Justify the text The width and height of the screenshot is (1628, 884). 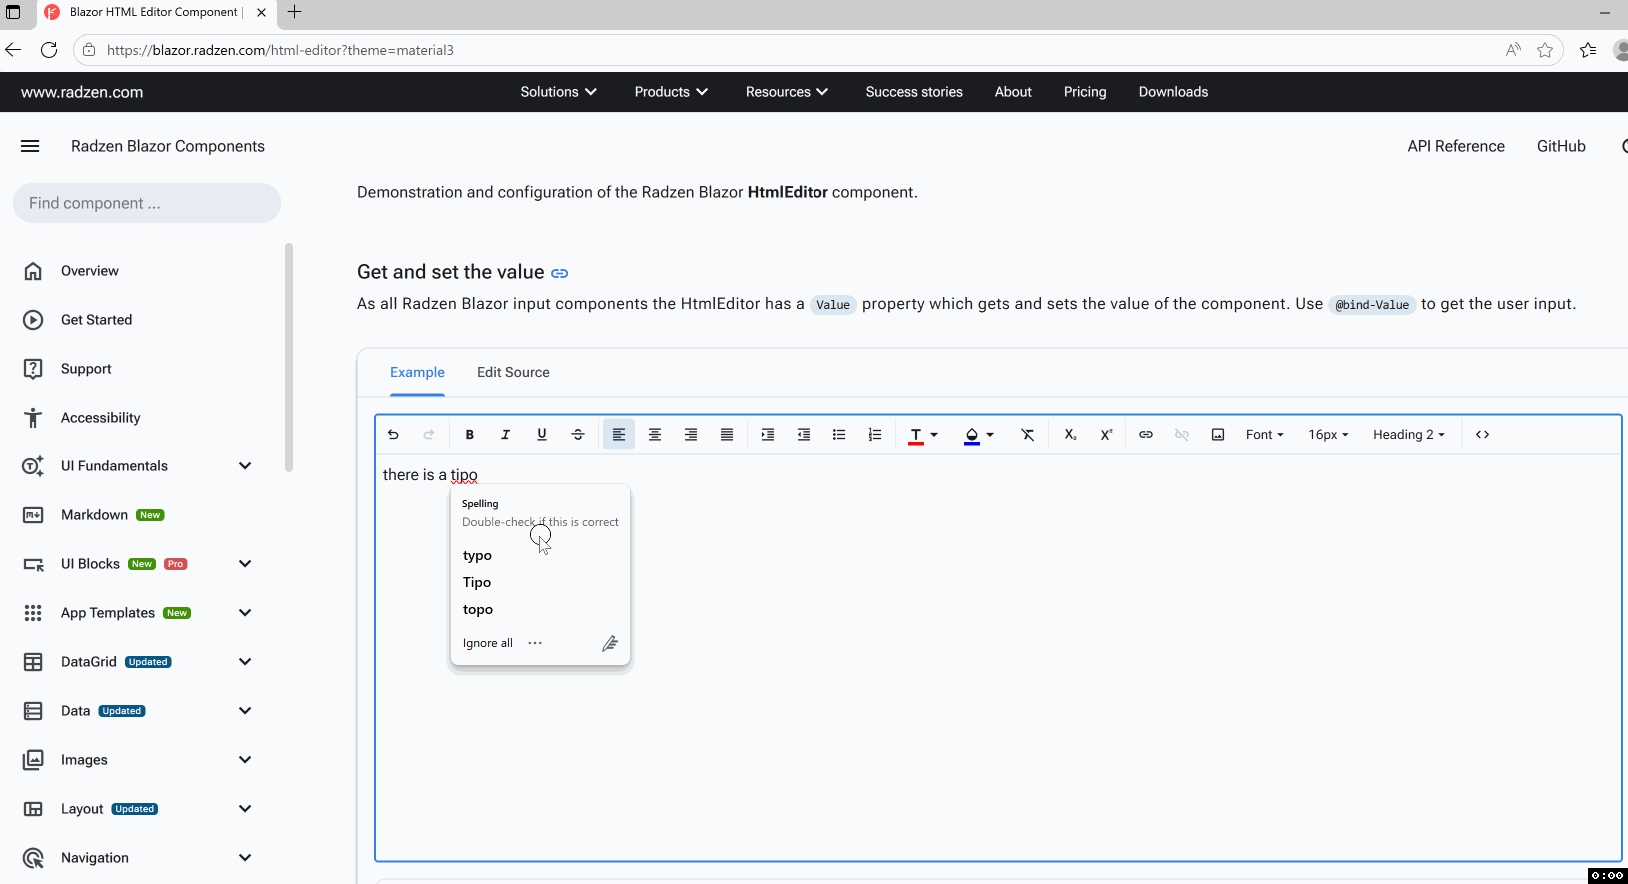point(727,435)
